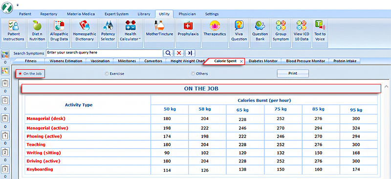Open clipboard 1 in sidebar

5,136
